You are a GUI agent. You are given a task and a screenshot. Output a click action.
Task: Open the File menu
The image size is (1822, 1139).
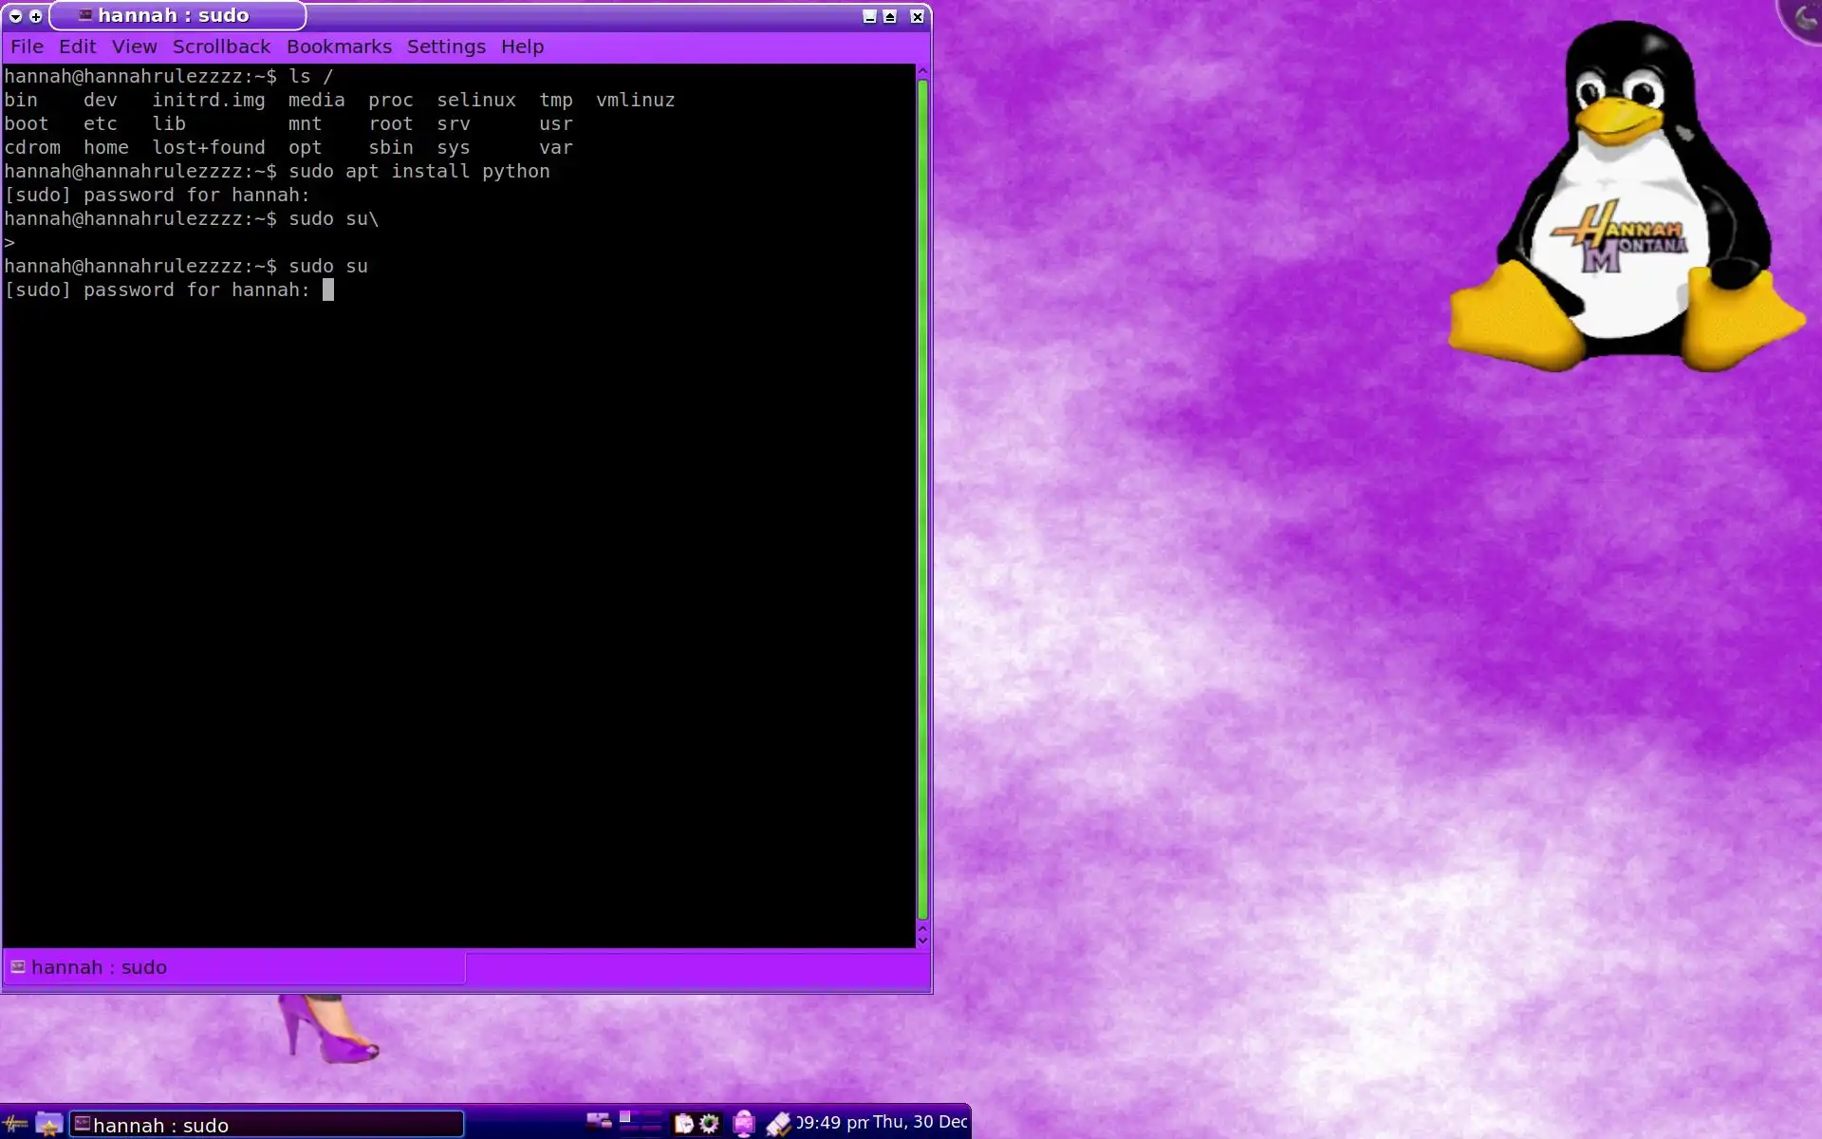27,47
